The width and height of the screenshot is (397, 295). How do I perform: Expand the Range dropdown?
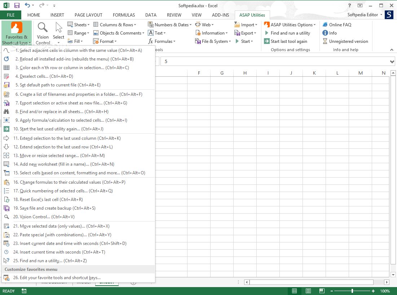pyautogui.click(x=78, y=33)
